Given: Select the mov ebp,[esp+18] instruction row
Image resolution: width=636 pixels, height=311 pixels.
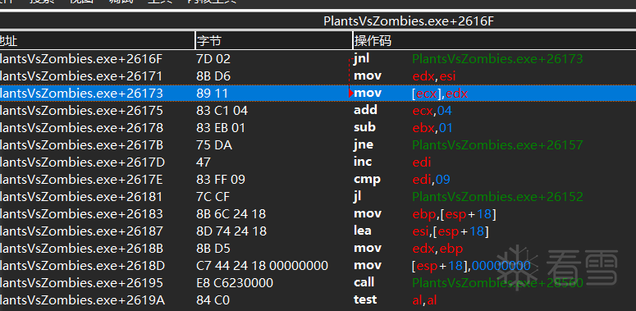Looking at the screenshot, I should 318,213.
